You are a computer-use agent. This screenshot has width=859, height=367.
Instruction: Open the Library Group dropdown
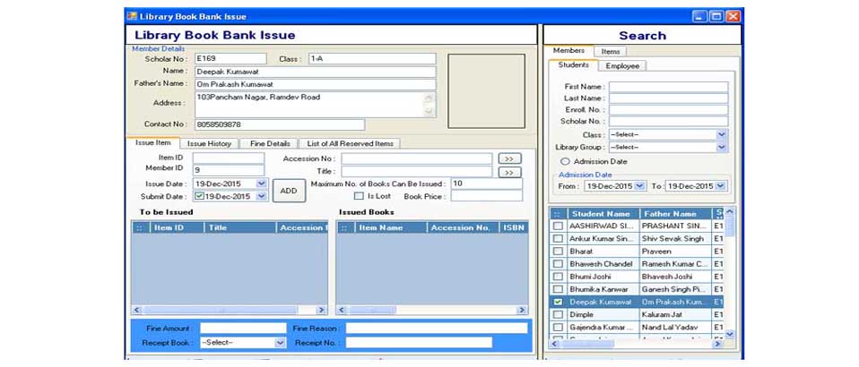[x=722, y=147]
